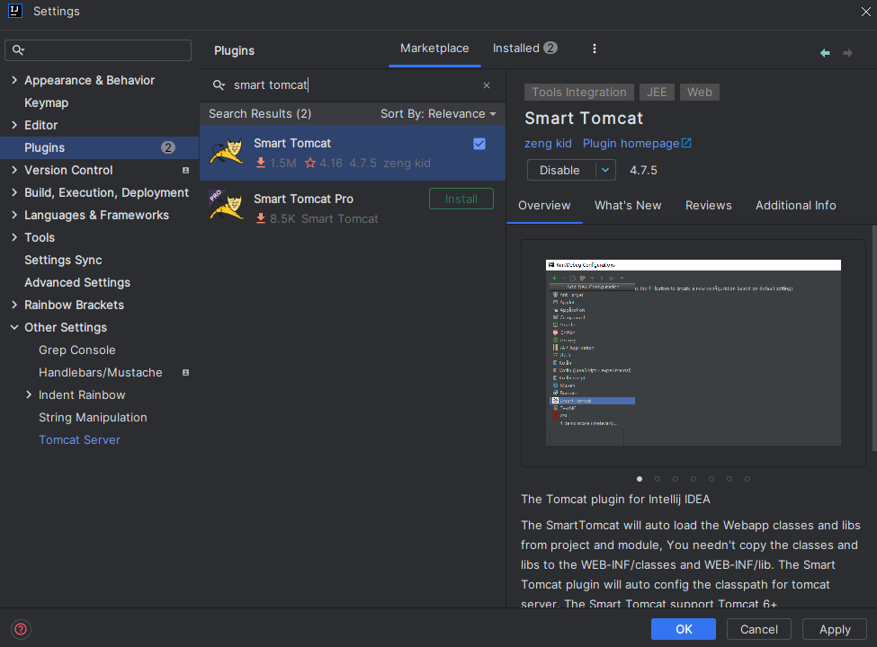Expand Appearance & Behavior settings
This screenshot has height=647, width=877.
pyautogui.click(x=14, y=81)
